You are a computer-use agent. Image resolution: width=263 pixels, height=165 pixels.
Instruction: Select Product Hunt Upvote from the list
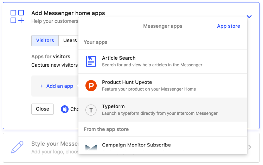click(x=163, y=86)
